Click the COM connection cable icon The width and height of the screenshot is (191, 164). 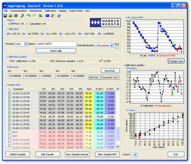pos(22,16)
